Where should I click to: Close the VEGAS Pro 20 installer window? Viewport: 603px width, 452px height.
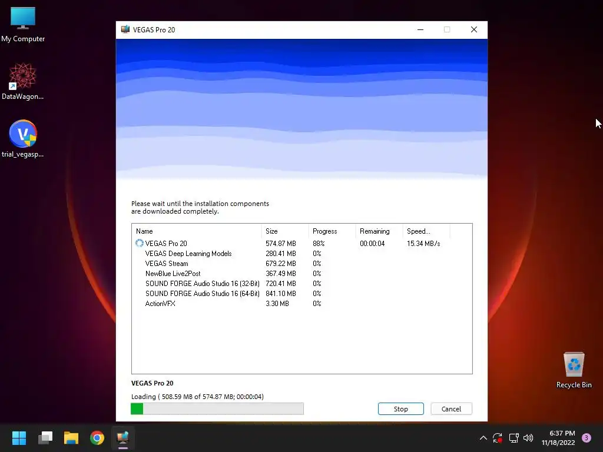click(x=474, y=29)
